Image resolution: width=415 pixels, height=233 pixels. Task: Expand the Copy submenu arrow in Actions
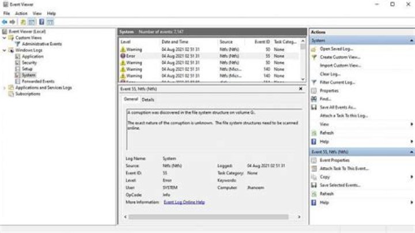[x=412, y=177]
